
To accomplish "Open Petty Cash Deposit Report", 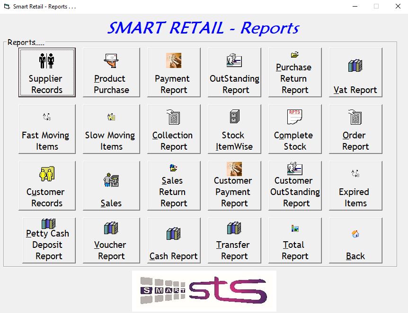I will point(49,240).
